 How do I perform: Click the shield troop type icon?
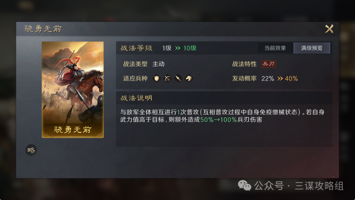(x=156, y=78)
